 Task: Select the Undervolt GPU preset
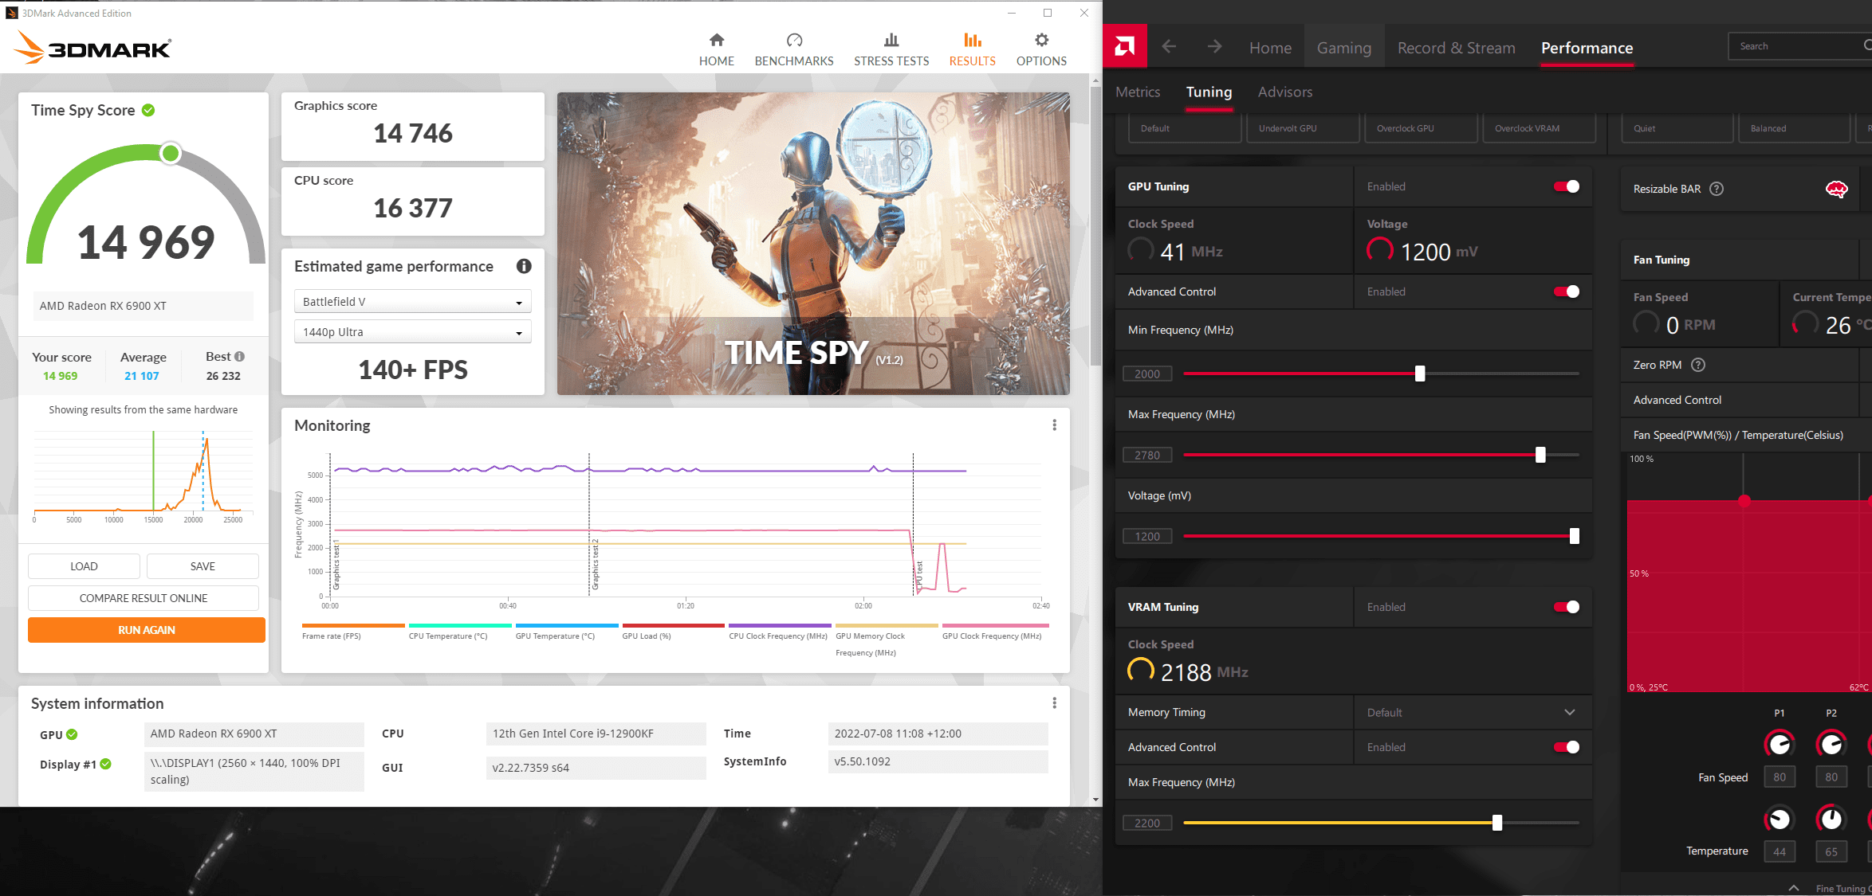pyautogui.click(x=1303, y=128)
